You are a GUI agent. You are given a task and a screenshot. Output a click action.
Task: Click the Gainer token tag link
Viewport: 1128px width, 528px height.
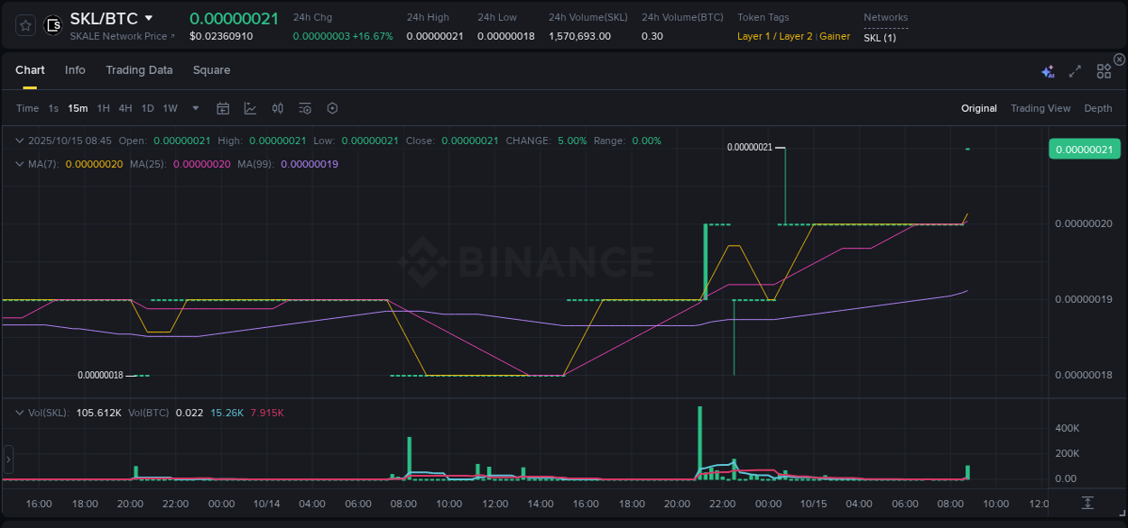(834, 36)
